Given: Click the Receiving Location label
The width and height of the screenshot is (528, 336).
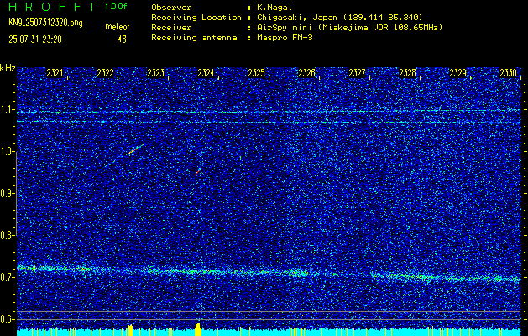Looking at the screenshot, I should pyautogui.click(x=196, y=17).
